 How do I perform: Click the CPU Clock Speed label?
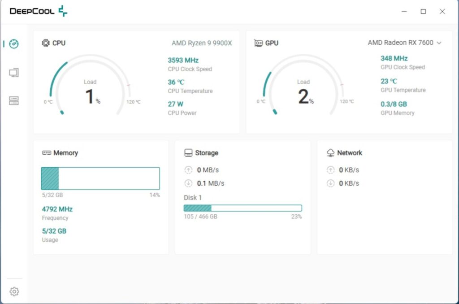point(190,69)
